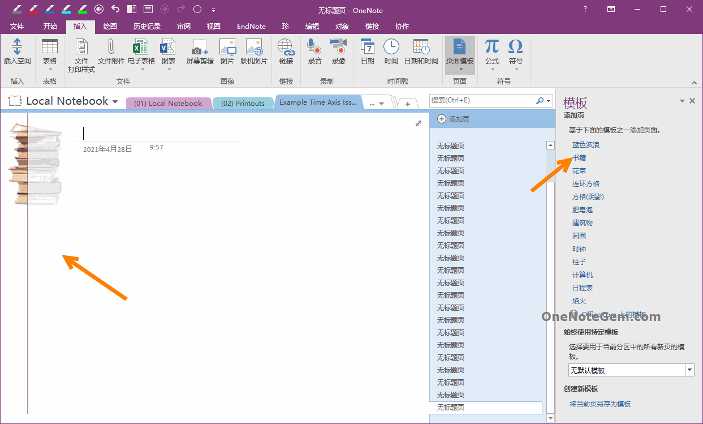Click the 添加页 (Add Page) button
Image resolution: width=703 pixels, height=424 pixels.
(x=453, y=119)
